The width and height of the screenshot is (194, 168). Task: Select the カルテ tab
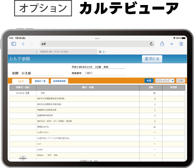coord(21,81)
